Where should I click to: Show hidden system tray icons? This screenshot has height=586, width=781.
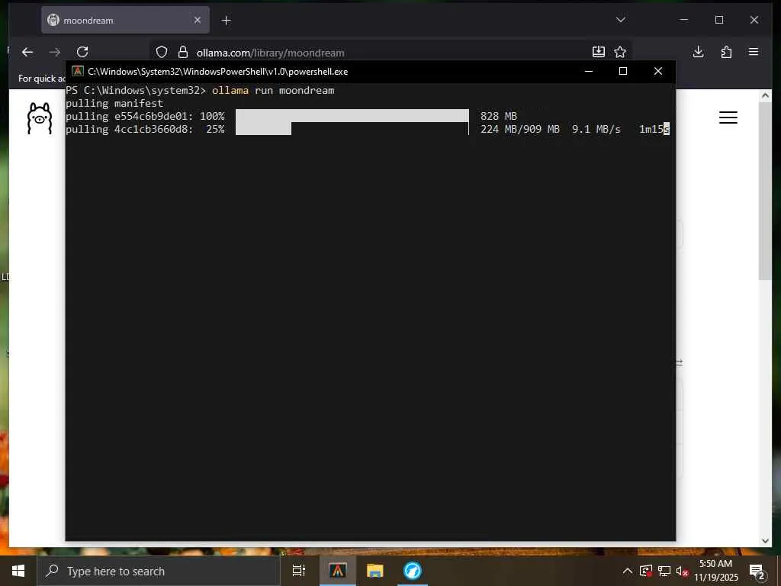pos(628,571)
